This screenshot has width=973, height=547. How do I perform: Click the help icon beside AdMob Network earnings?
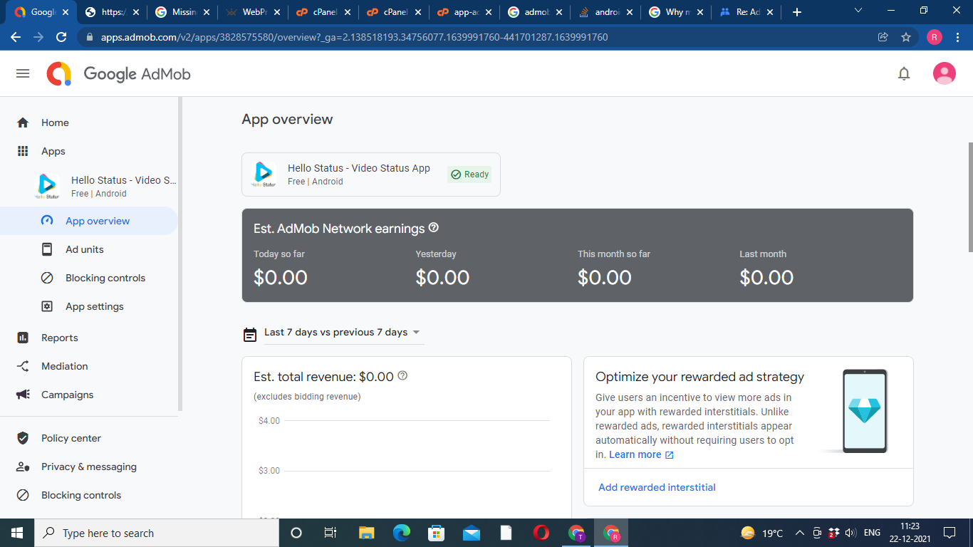(x=434, y=228)
